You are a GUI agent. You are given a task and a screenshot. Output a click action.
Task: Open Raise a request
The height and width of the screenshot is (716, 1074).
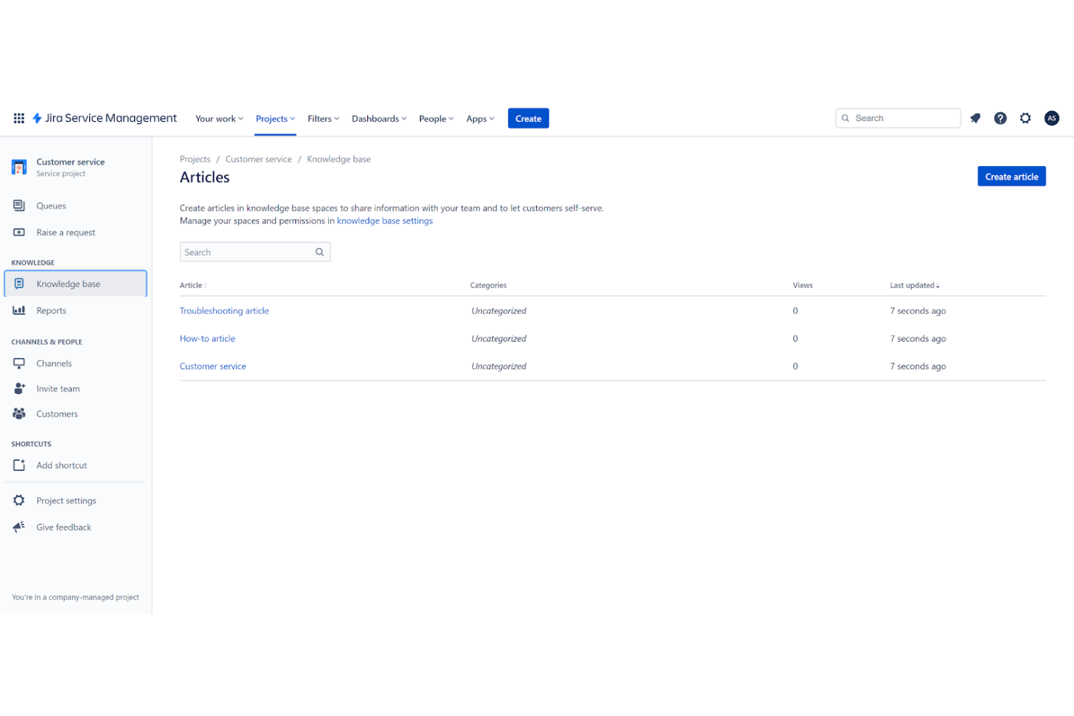click(x=19, y=232)
